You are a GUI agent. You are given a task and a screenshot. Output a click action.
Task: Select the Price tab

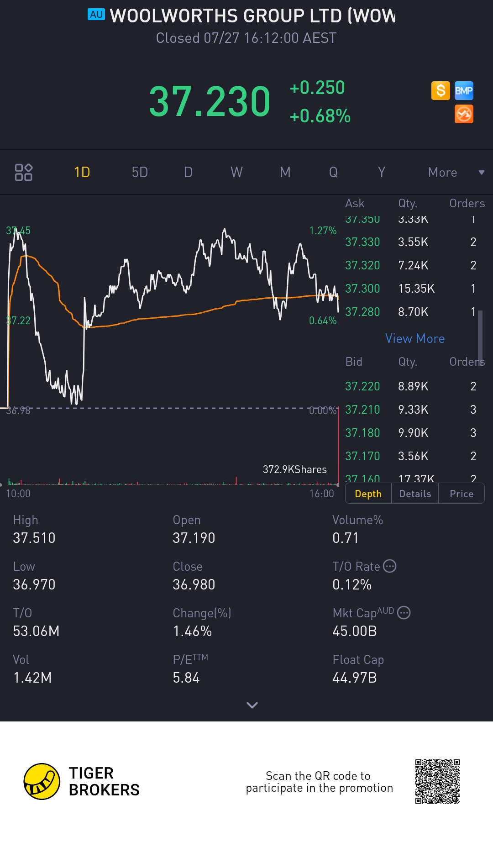click(x=462, y=494)
